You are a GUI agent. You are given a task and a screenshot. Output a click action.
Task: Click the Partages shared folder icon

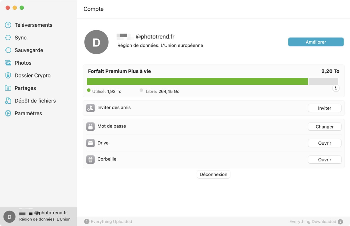(x=8, y=88)
